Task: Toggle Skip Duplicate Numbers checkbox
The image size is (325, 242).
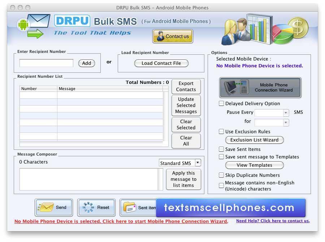Action: pos(221,175)
